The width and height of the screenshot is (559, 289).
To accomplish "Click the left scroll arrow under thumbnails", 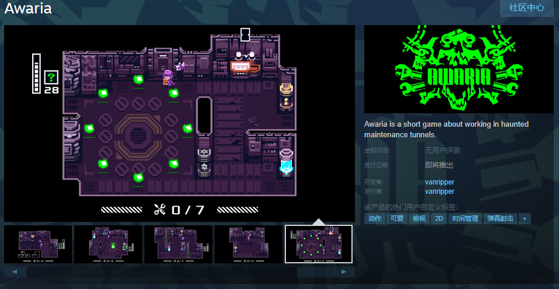I will point(15,271).
